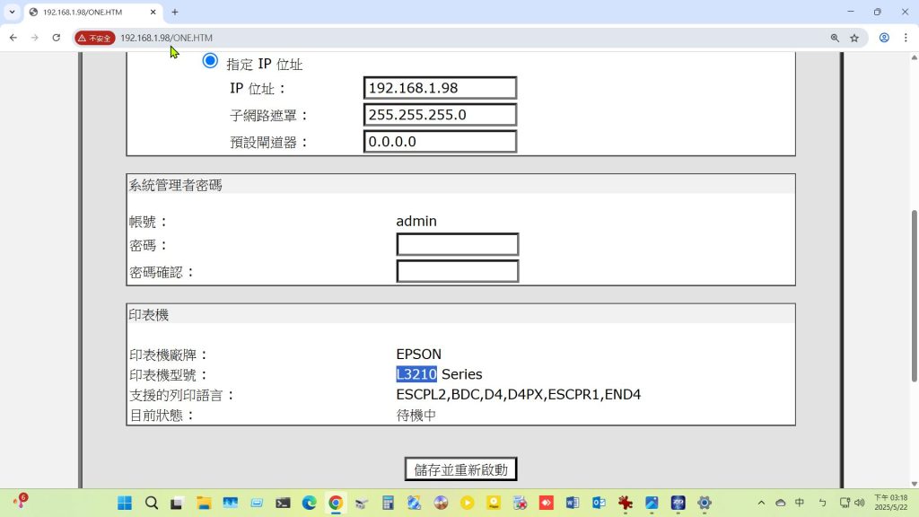
Task: Click the 密碼 password field
Action: [458, 245]
